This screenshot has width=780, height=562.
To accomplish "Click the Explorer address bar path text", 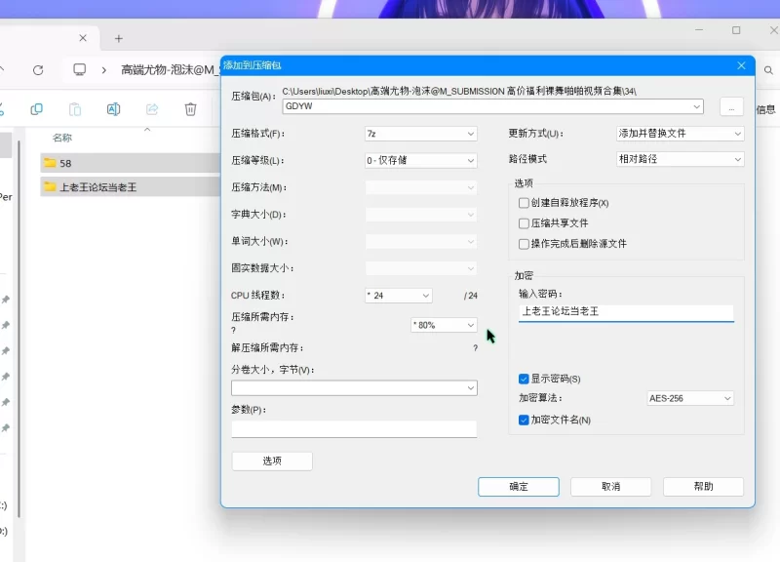I will point(169,69).
